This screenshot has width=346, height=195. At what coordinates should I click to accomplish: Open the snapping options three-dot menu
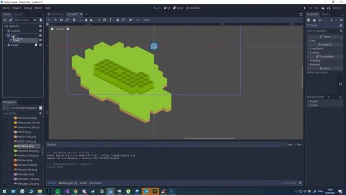[110, 20]
